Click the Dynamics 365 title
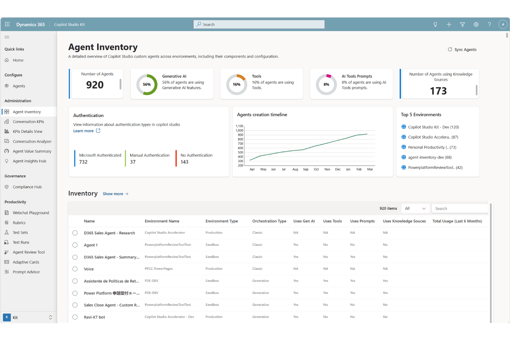The width and height of the screenshot is (510, 340). 30,24
